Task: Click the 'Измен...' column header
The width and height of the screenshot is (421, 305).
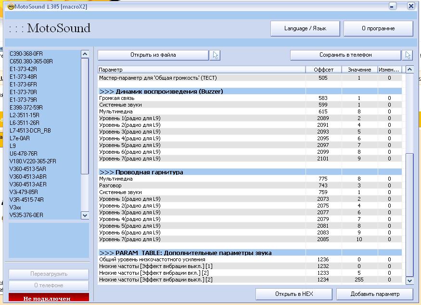Action: (390, 70)
